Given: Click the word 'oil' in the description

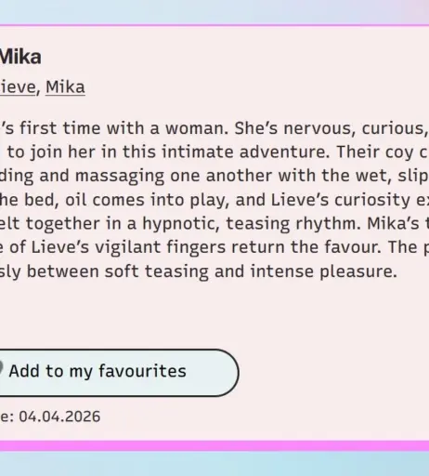Looking at the screenshot, I should pyautogui.click(x=75, y=200).
